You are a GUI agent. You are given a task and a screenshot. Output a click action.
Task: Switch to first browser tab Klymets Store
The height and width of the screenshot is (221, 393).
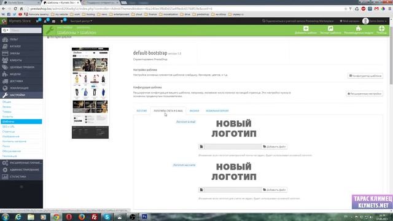[21, 2]
